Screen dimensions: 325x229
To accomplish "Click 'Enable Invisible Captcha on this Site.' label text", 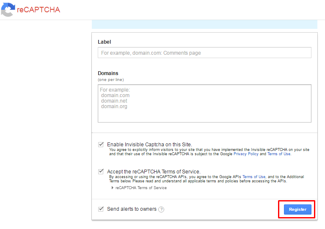I will pos(149,145).
